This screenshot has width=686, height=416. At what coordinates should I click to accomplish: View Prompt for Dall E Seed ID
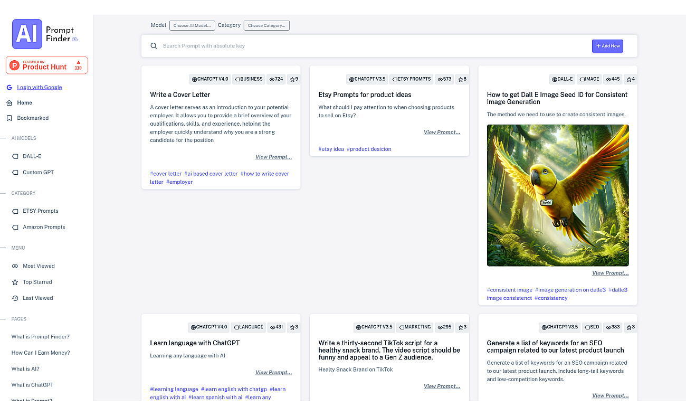(x=610, y=273)
